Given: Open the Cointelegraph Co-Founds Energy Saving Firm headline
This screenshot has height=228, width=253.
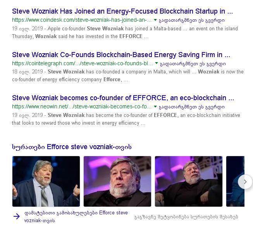Looking at the screenshot, I should [x=121, y=55].
